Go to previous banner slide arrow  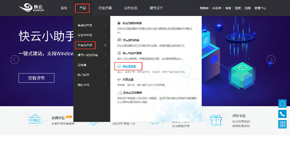coord(15,60)
